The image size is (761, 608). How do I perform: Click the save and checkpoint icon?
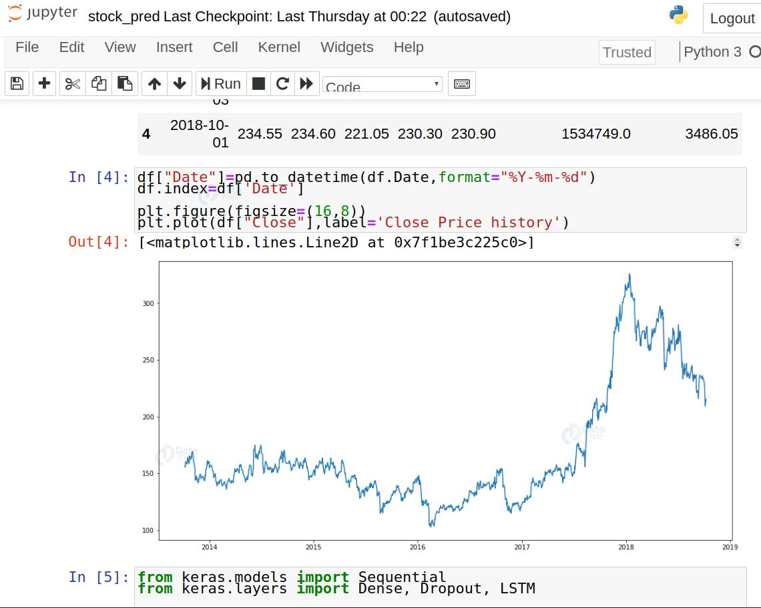click(17, 83)
